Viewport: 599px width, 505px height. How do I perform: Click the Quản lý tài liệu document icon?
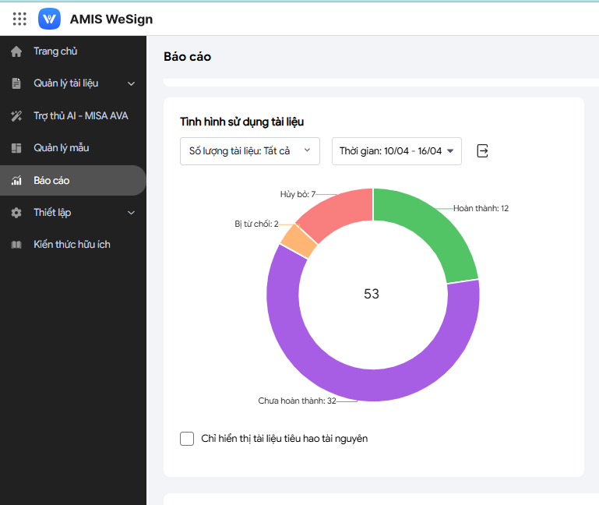pos(16,83)
